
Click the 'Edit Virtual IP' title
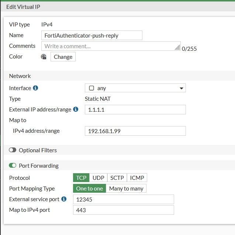coord(23,7)
